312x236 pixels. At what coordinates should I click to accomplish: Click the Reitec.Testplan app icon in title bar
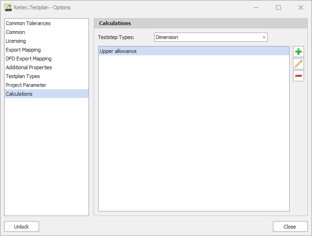pyautogui.click(x=7, y=7)
